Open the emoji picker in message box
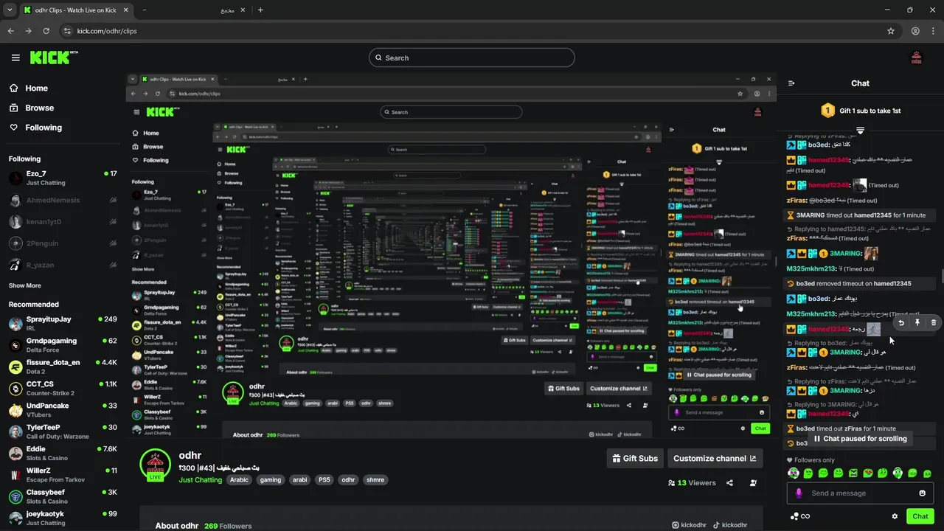944x531 pixels. [x=922, y=493]
